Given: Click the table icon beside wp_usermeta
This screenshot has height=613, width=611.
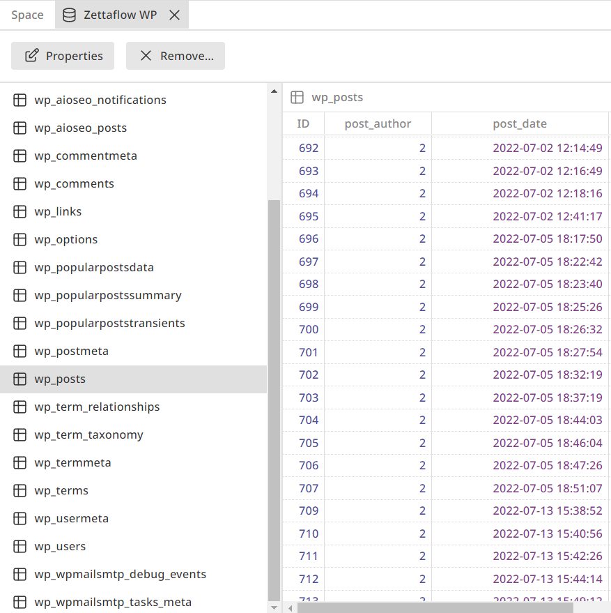Looking at the screenshot, I should (x=20, y=518).
